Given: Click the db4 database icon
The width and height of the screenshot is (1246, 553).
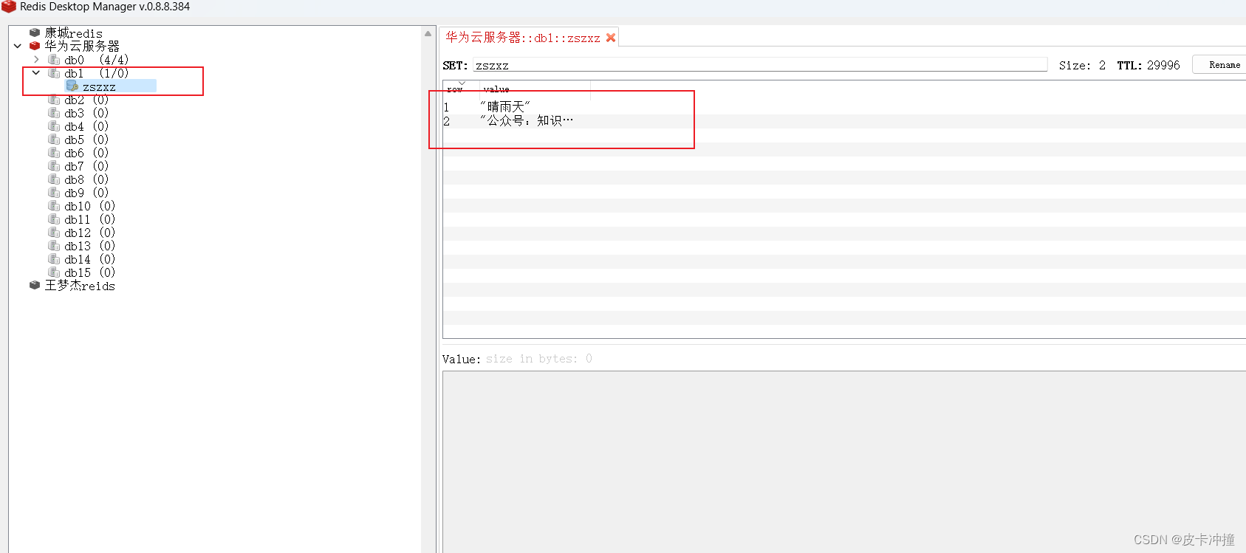Looking at the screenshot, I should (54, 126).
